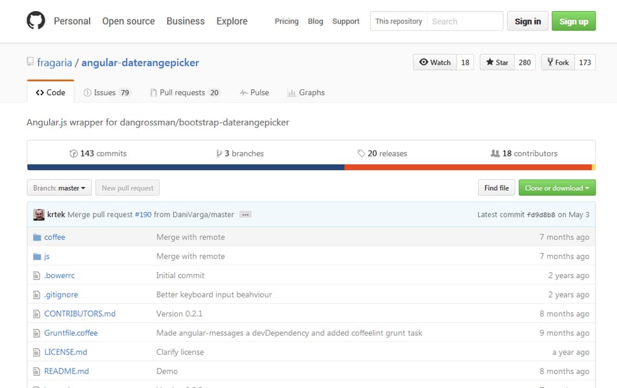
Task: Open the Clone or download dropdown
Action: pos(557,188)
